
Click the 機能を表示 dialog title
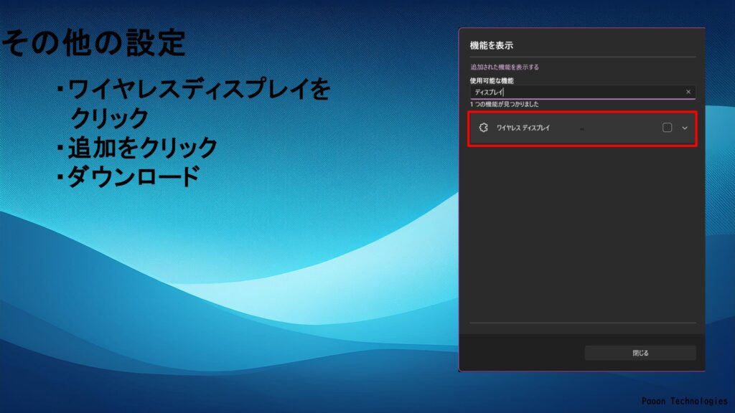click(x=491, y=45)
